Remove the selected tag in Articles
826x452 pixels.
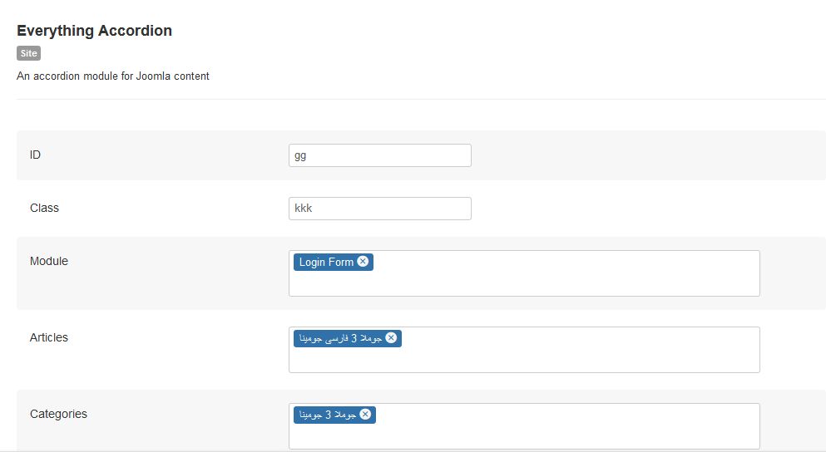pos(391,338)
